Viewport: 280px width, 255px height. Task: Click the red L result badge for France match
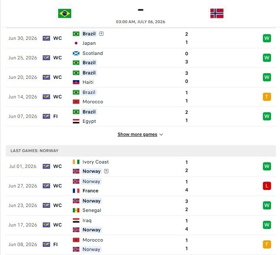[x=267, y=186]
